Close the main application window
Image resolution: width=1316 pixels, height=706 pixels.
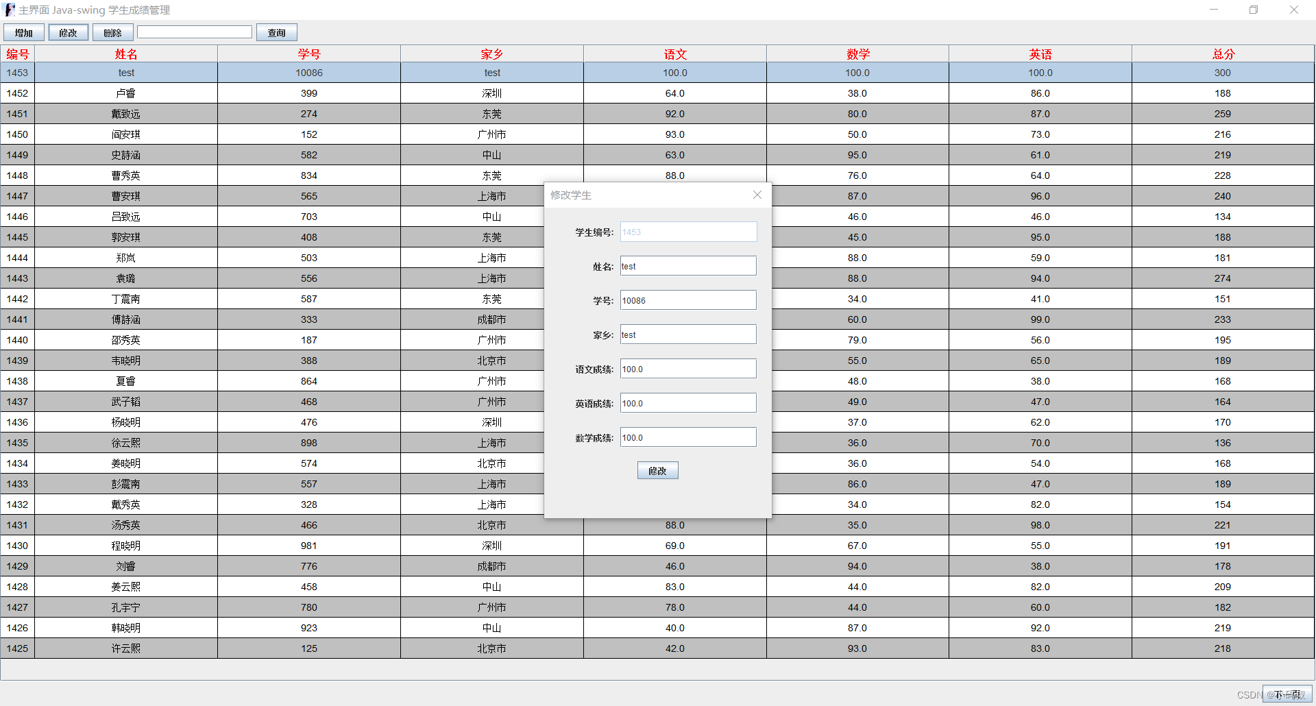point(1294,10)
